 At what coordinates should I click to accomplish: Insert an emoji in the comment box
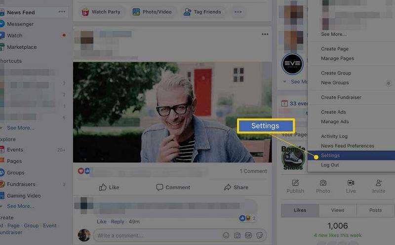point(226,236)
